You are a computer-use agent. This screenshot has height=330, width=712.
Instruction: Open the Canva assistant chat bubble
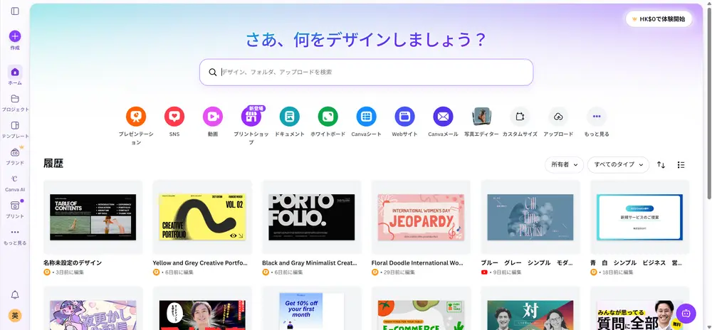(686, 313)
